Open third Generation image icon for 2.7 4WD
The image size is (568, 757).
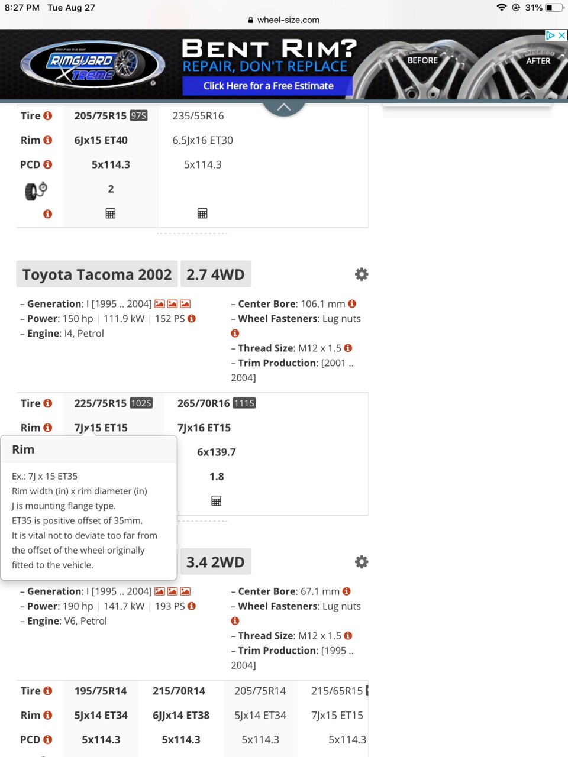(185, 304)
